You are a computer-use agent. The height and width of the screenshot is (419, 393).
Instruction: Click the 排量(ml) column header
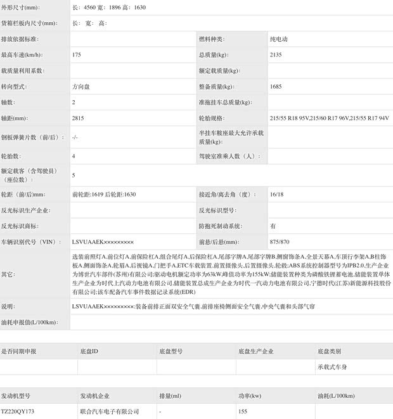point(170,396)
